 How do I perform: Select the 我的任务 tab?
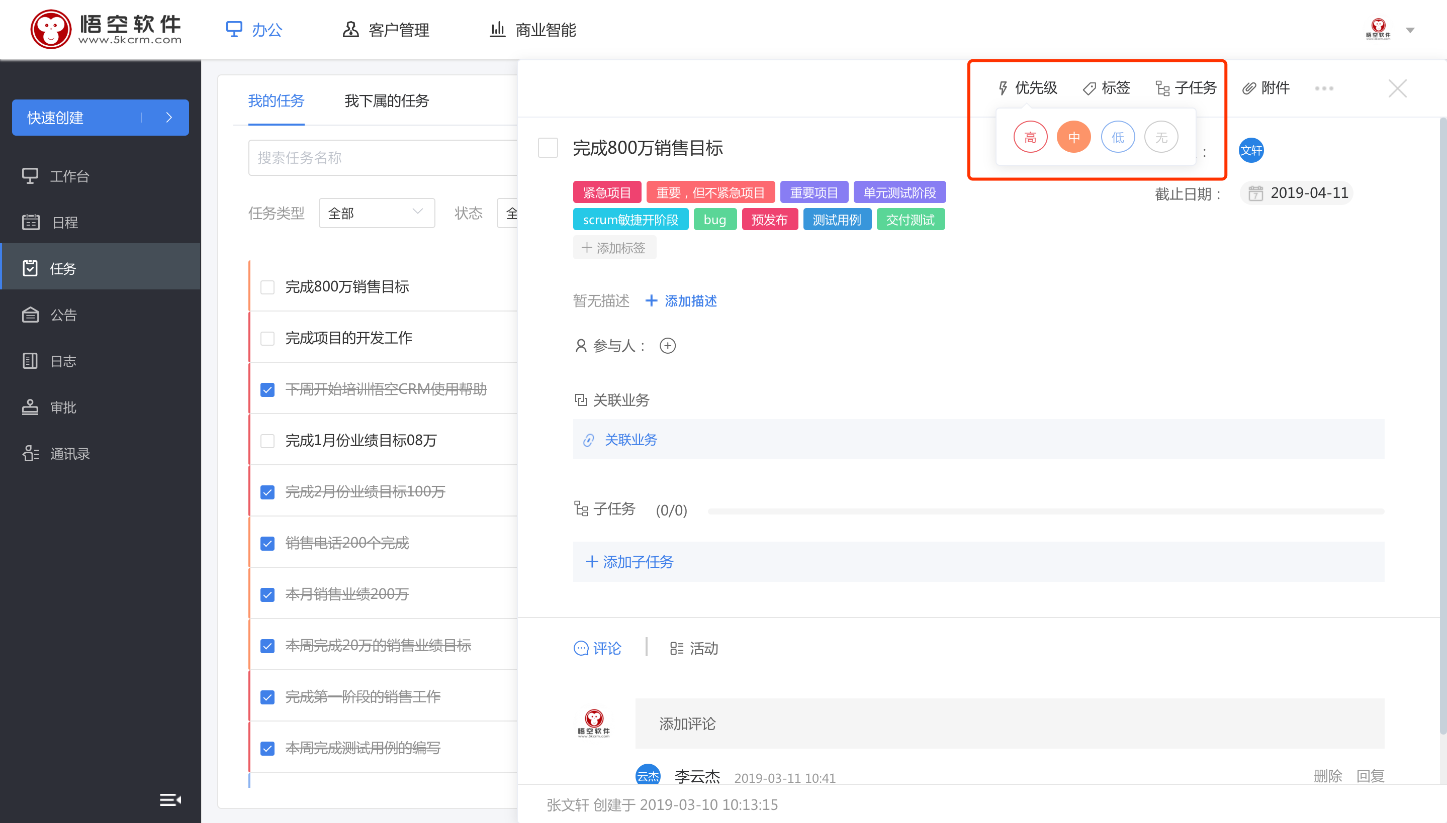point(276,100)
